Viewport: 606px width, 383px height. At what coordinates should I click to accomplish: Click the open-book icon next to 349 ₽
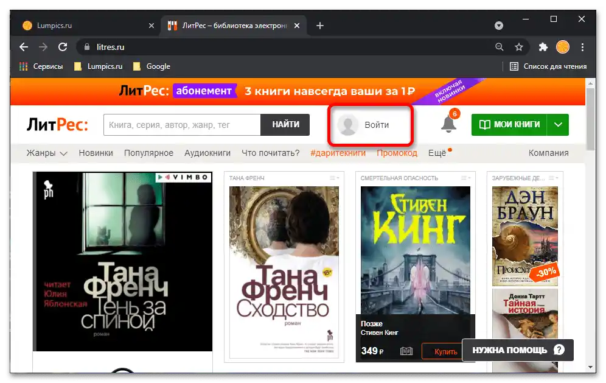pos(406,351)
